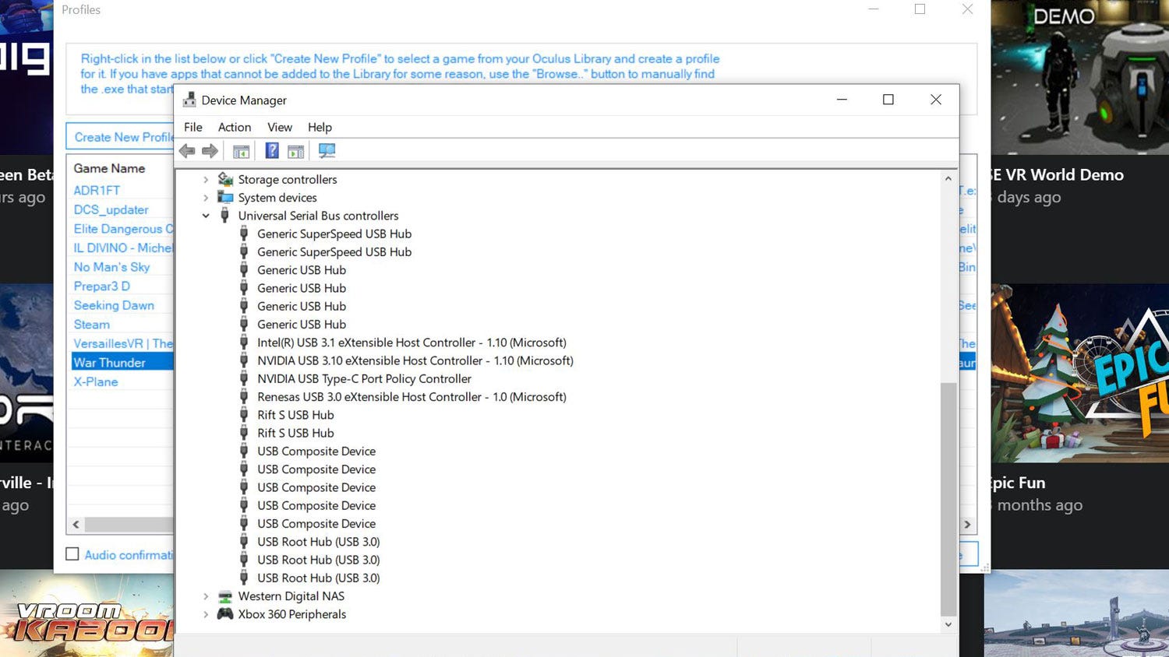This screenshot has width=1169, height=657.
Task: Select the System devices category icon
Action: coord(225,197)
